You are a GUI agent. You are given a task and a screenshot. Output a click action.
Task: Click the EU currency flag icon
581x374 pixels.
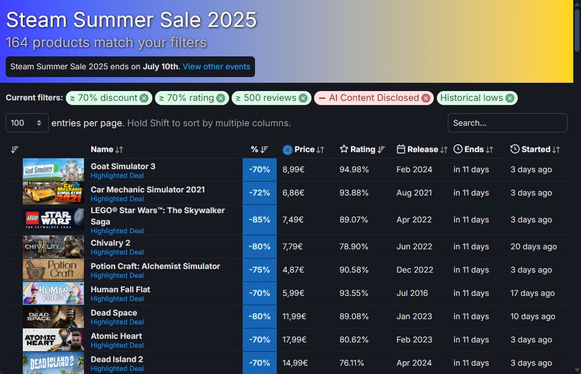[288, 150]
